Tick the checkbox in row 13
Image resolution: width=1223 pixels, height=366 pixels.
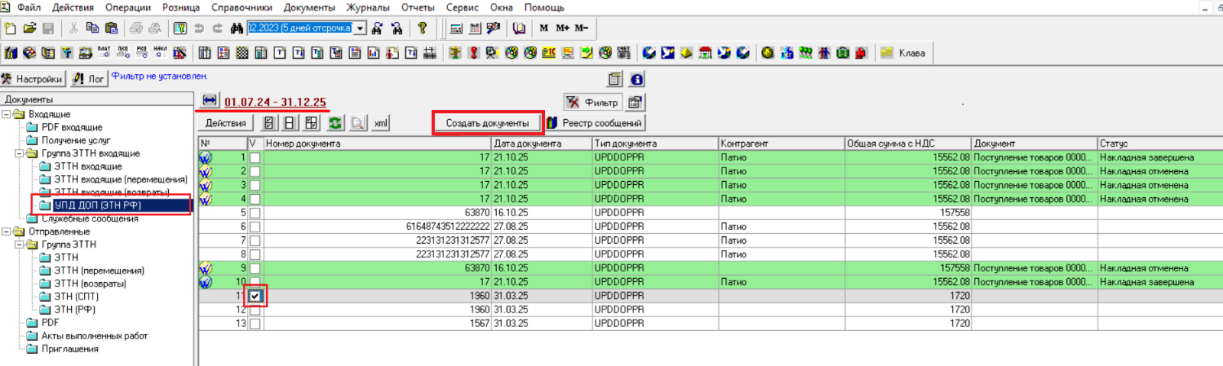coord(255,324)
